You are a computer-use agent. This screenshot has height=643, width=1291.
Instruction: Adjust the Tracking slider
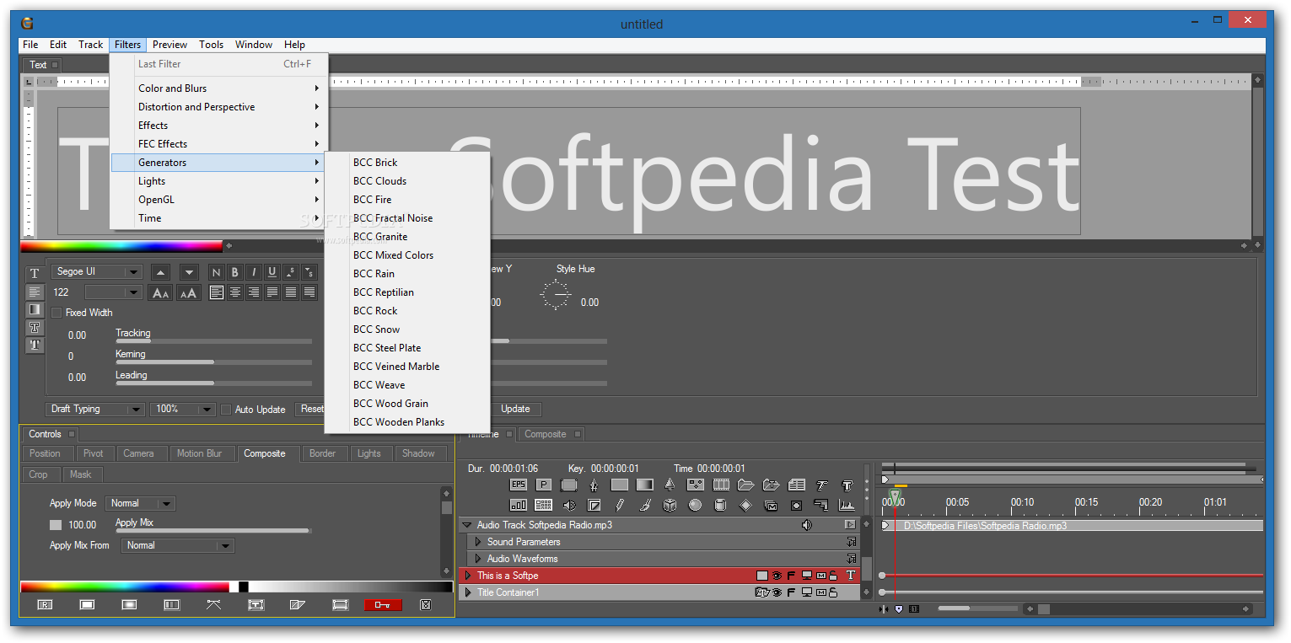[213, 341]
